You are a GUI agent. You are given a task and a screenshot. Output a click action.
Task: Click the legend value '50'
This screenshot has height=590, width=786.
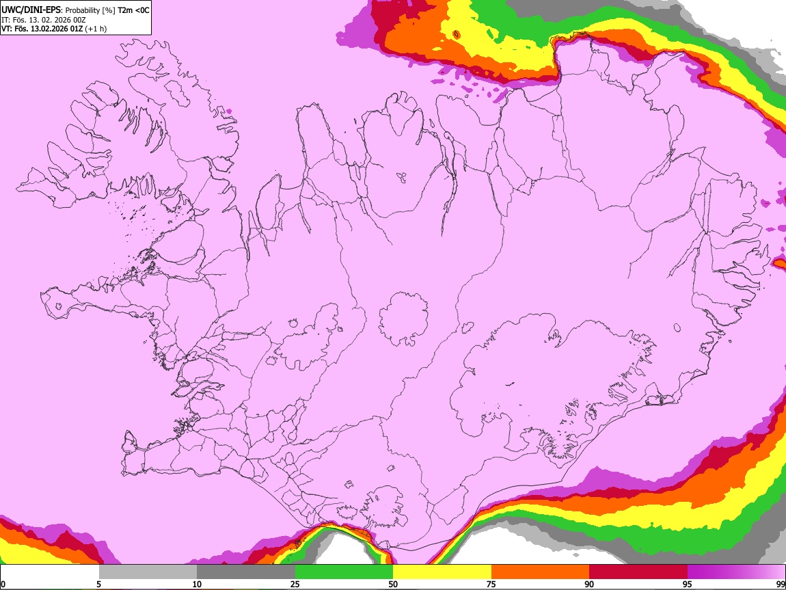(x=393, y=584)
